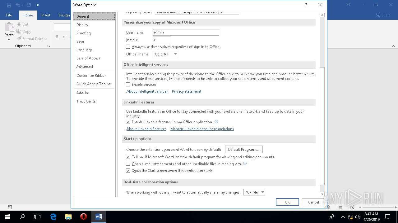
Task: Click the Help question mark in Word Options
Action: (x=306, y=5)
